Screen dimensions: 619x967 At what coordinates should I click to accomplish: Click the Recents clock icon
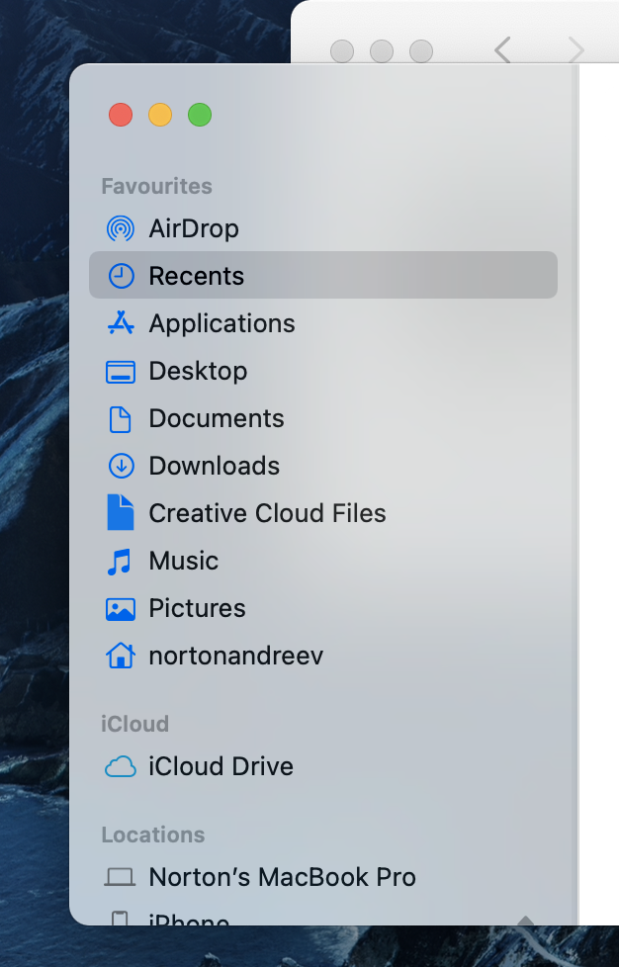(121, 276)
